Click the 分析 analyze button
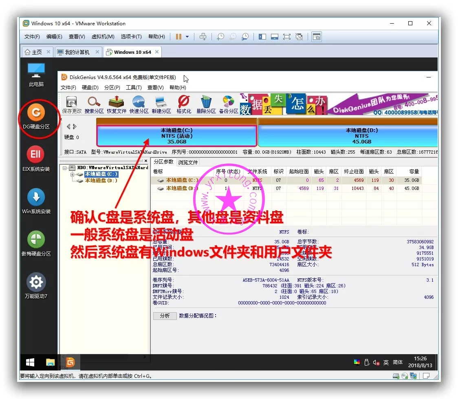The height and width of the screenshot is (399, 458). 165,316
